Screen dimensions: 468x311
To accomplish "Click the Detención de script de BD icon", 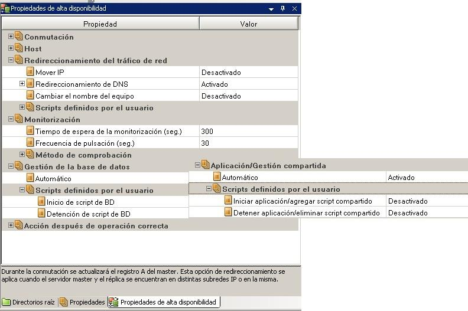I will 41,213.
